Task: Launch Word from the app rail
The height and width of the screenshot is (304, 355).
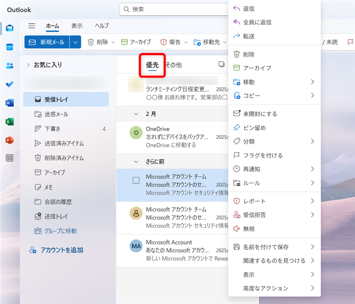Action: (x=10, y=103)
